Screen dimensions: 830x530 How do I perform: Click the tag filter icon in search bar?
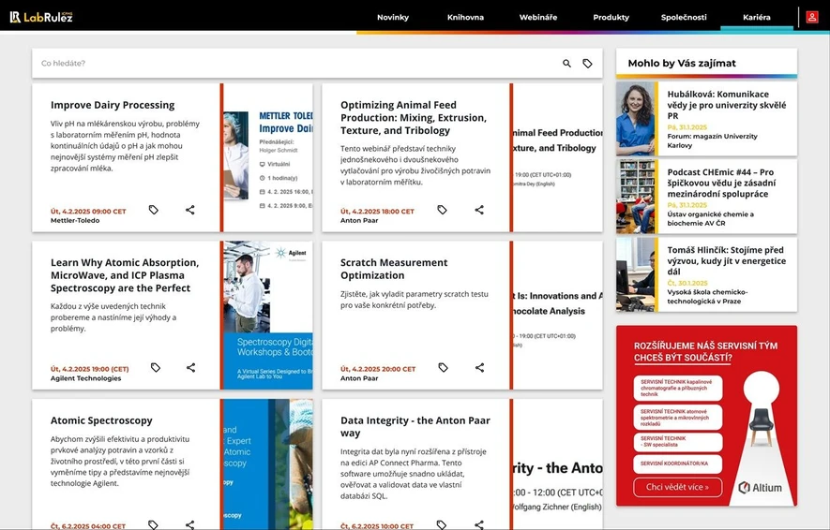coord(587,64)
